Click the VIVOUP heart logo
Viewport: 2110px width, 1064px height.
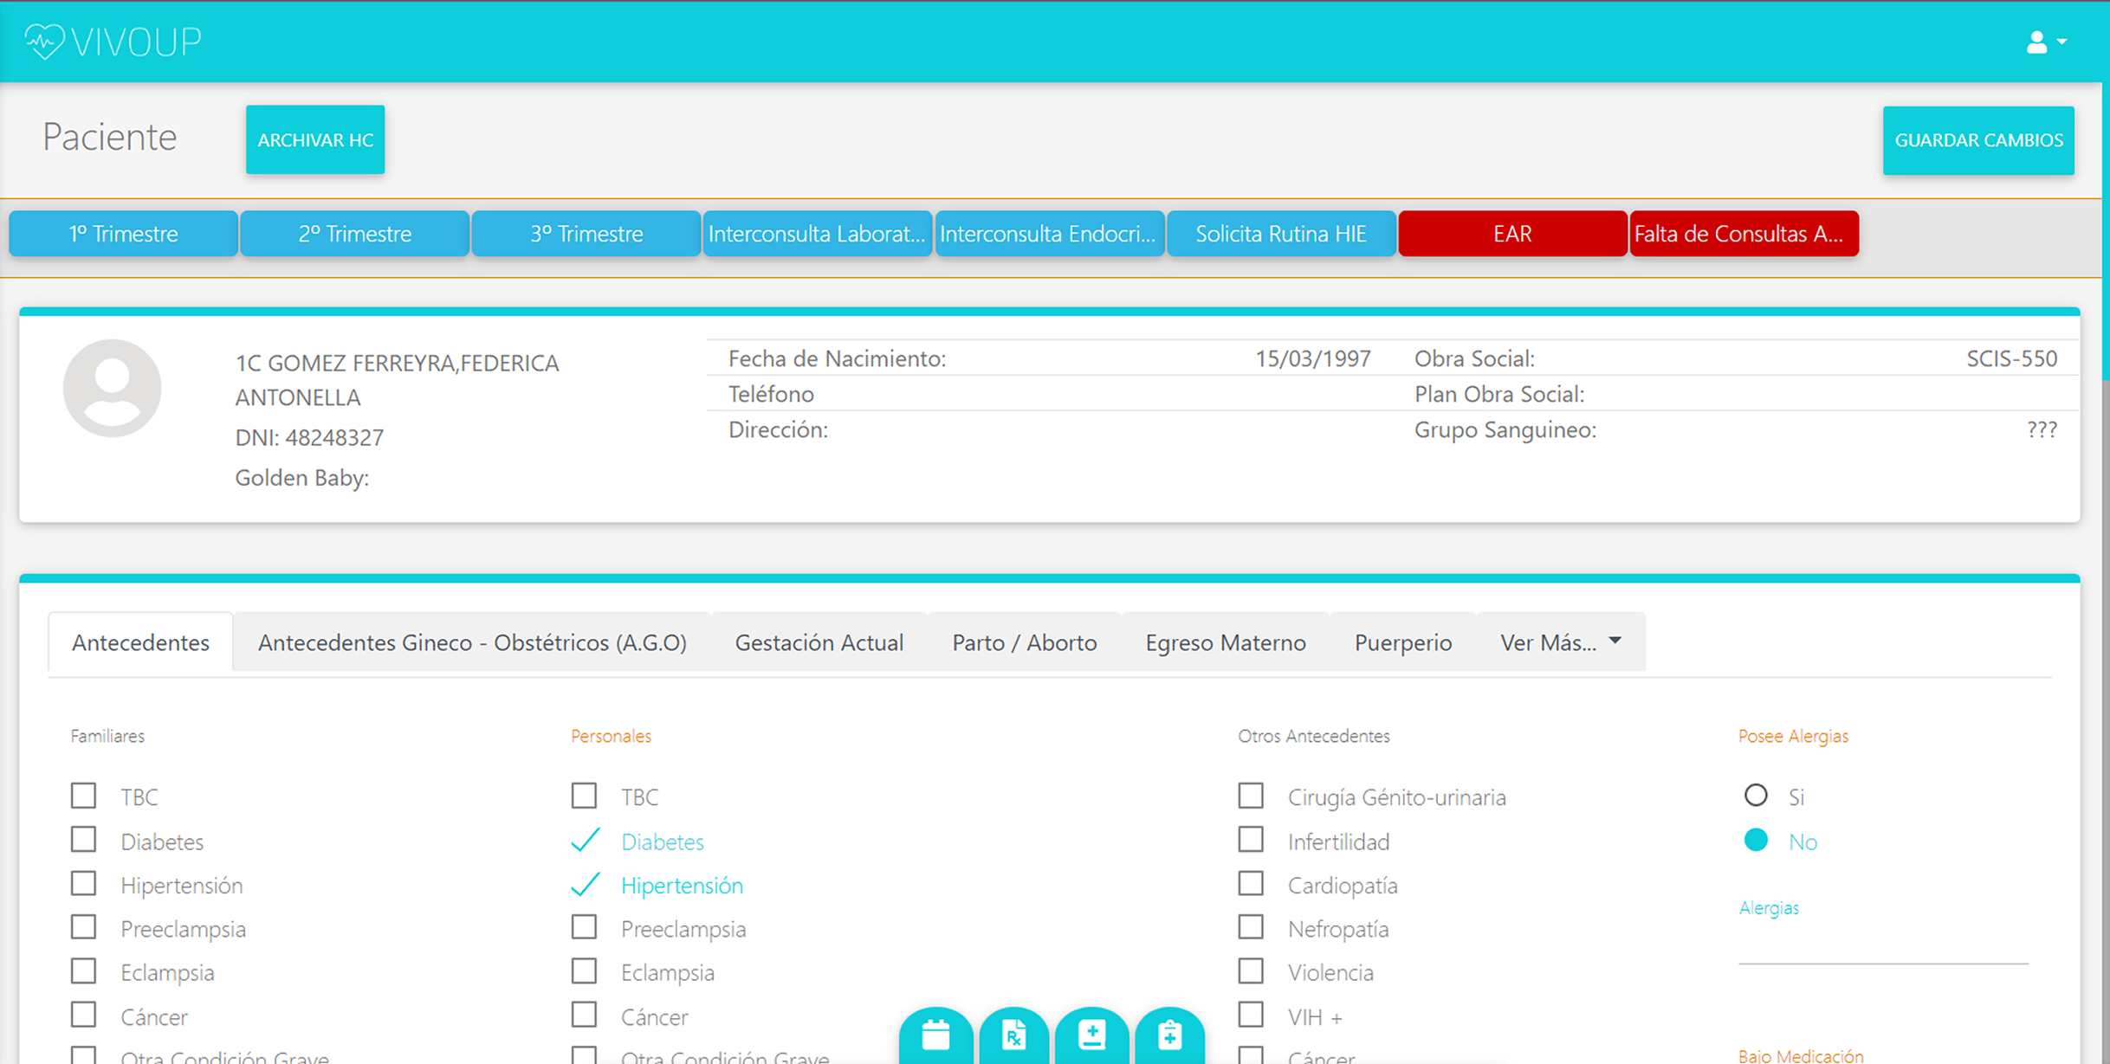[x=45, y=41]
